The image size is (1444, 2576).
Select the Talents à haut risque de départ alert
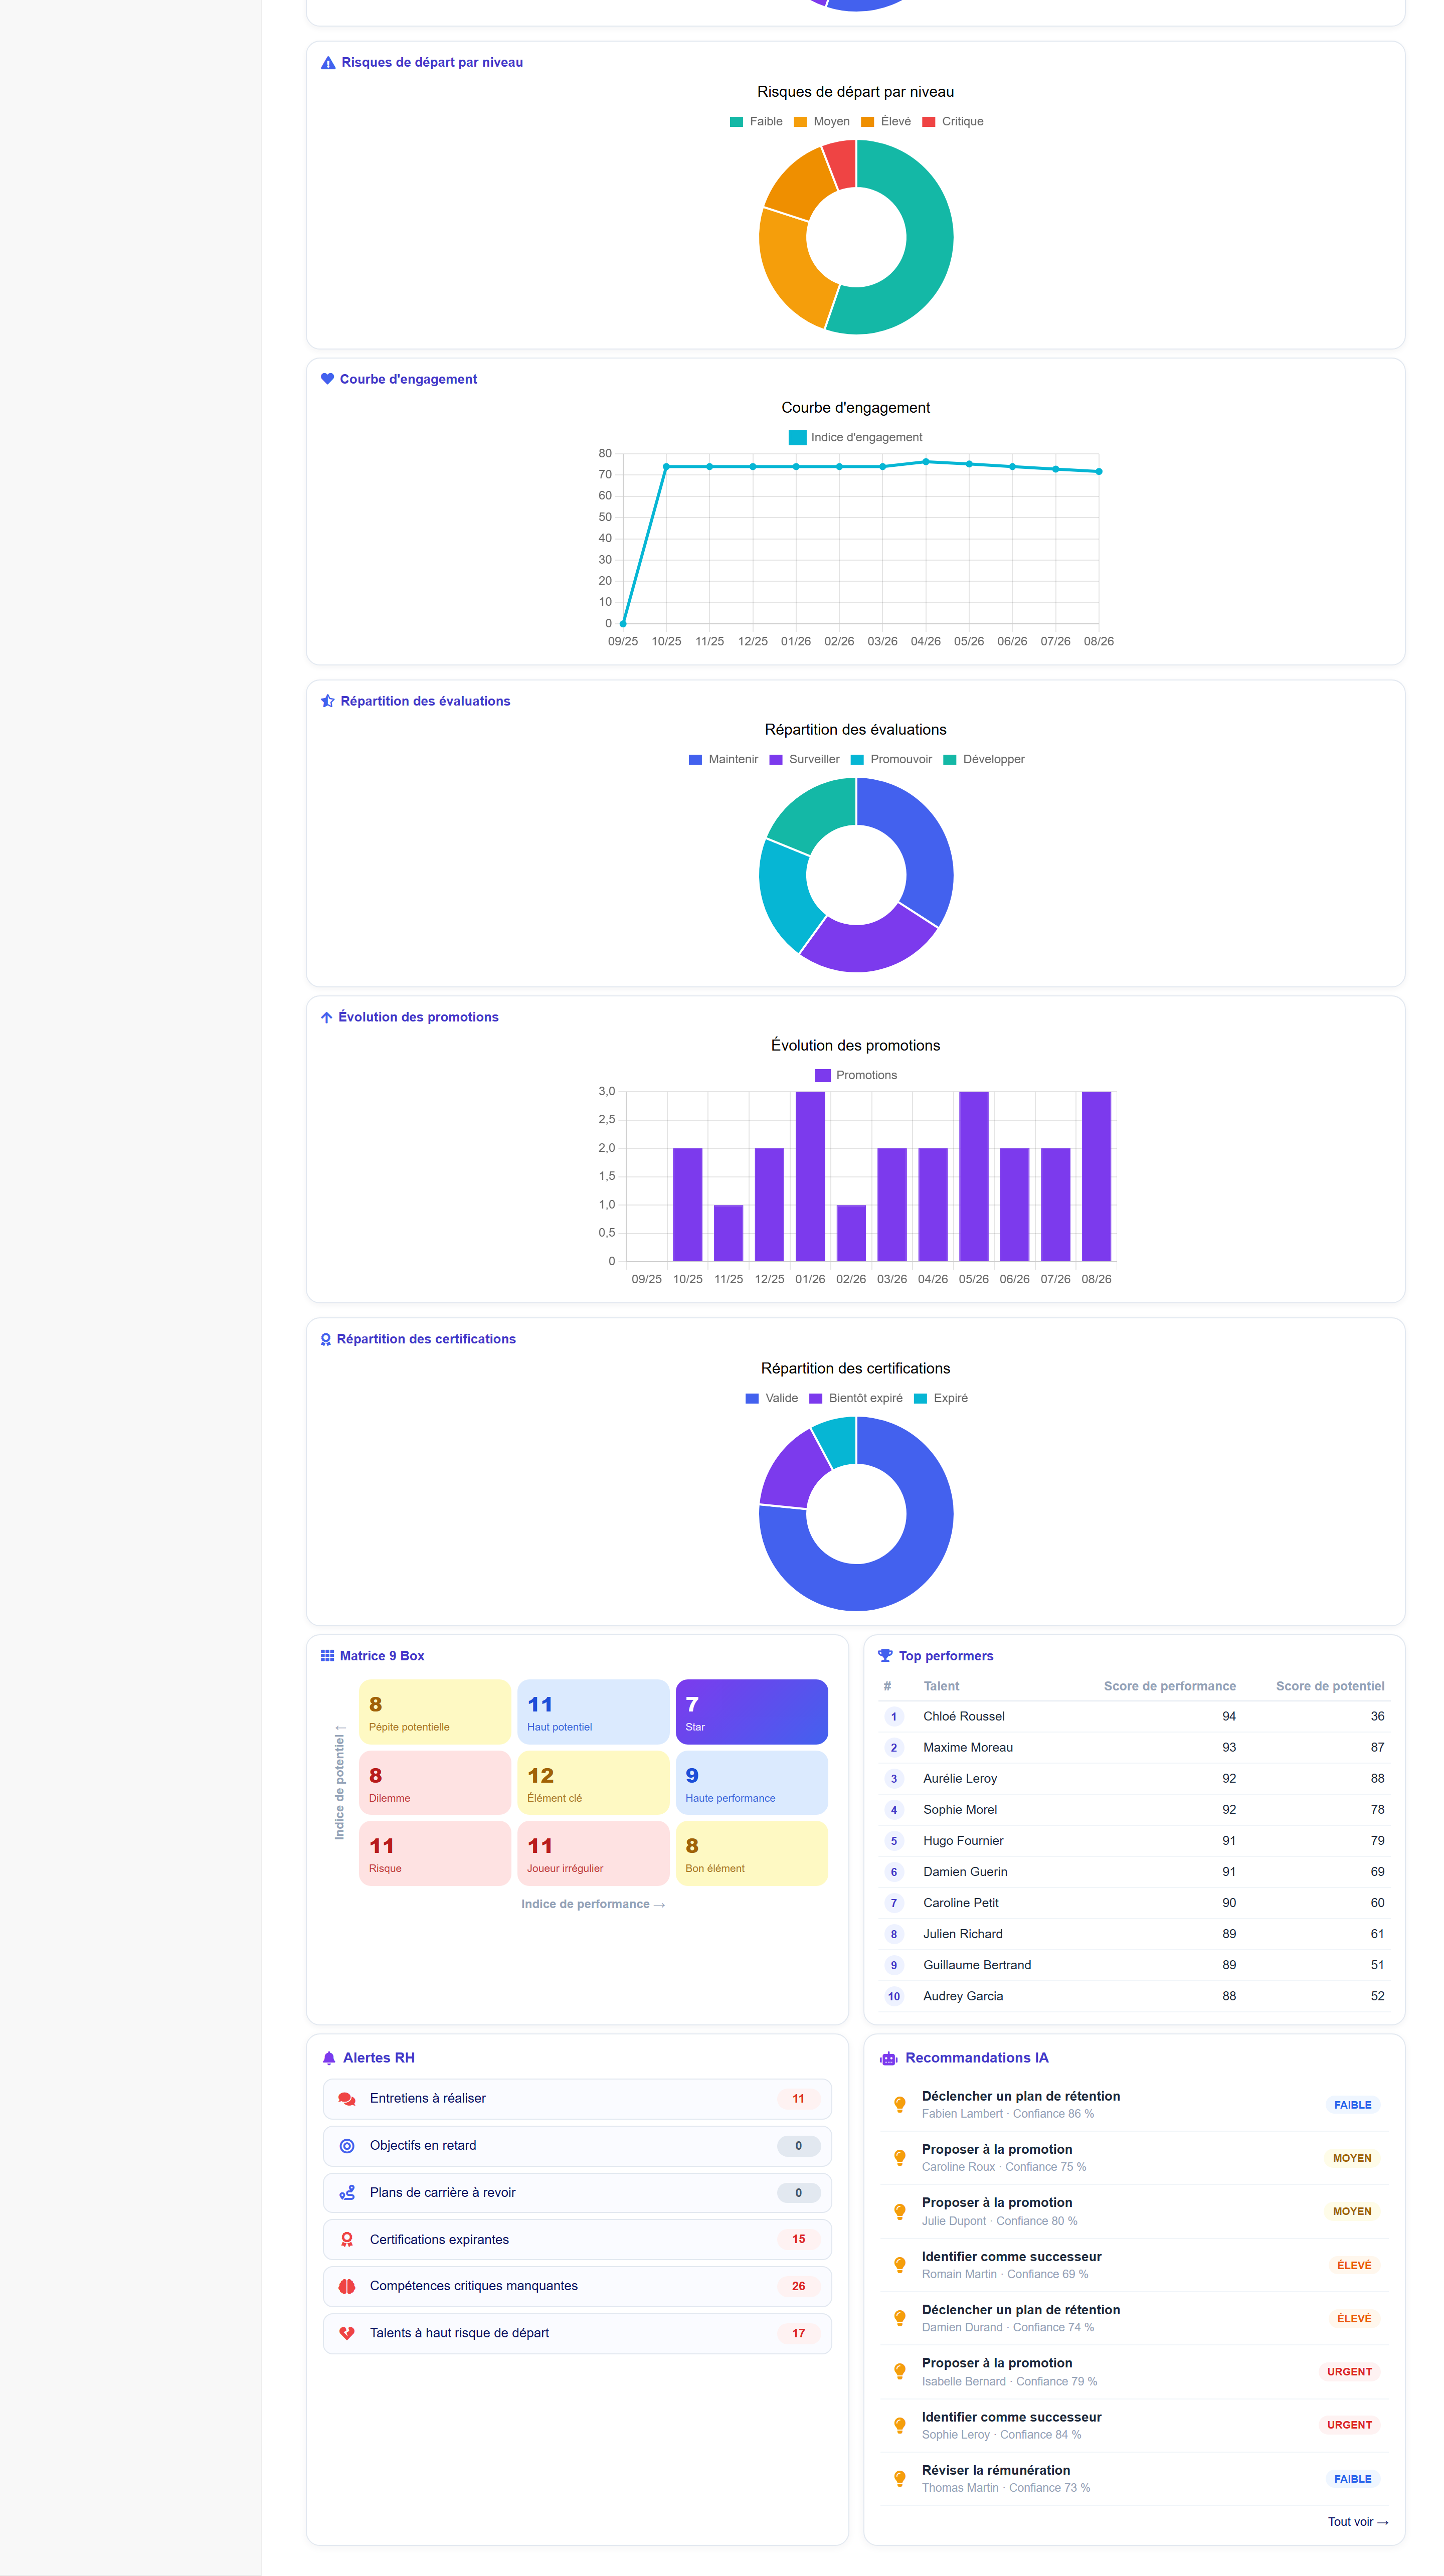[577, 2334]
